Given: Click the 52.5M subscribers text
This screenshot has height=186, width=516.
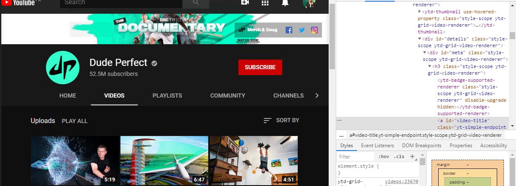Looking at the screenshot, I should [x=114, y=74].
